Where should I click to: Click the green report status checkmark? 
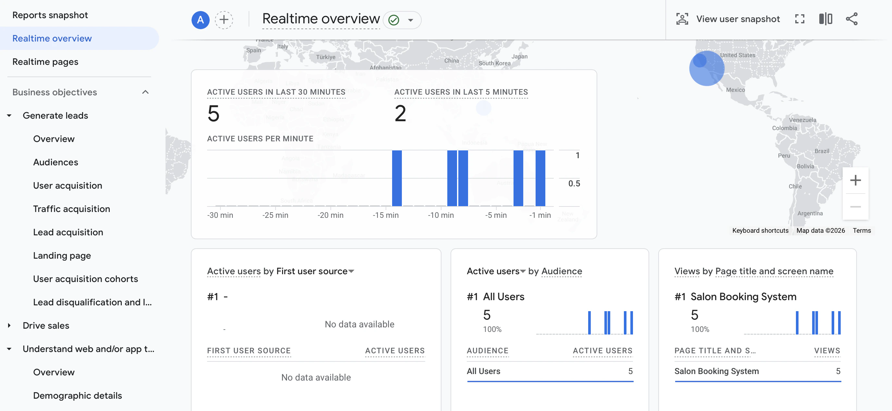[x=394, y=20]
